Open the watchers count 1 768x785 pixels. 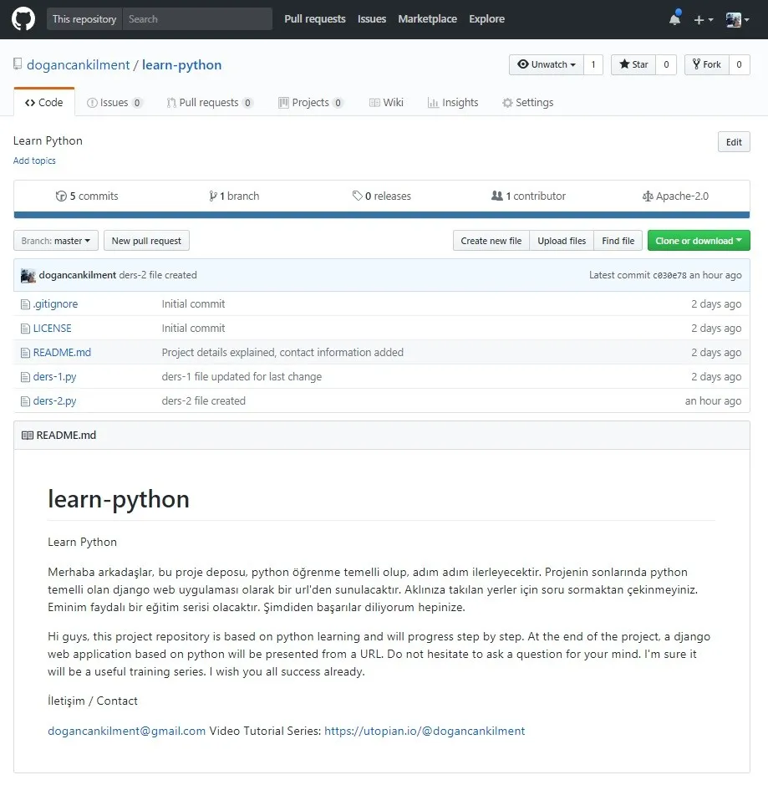(593, 64)
